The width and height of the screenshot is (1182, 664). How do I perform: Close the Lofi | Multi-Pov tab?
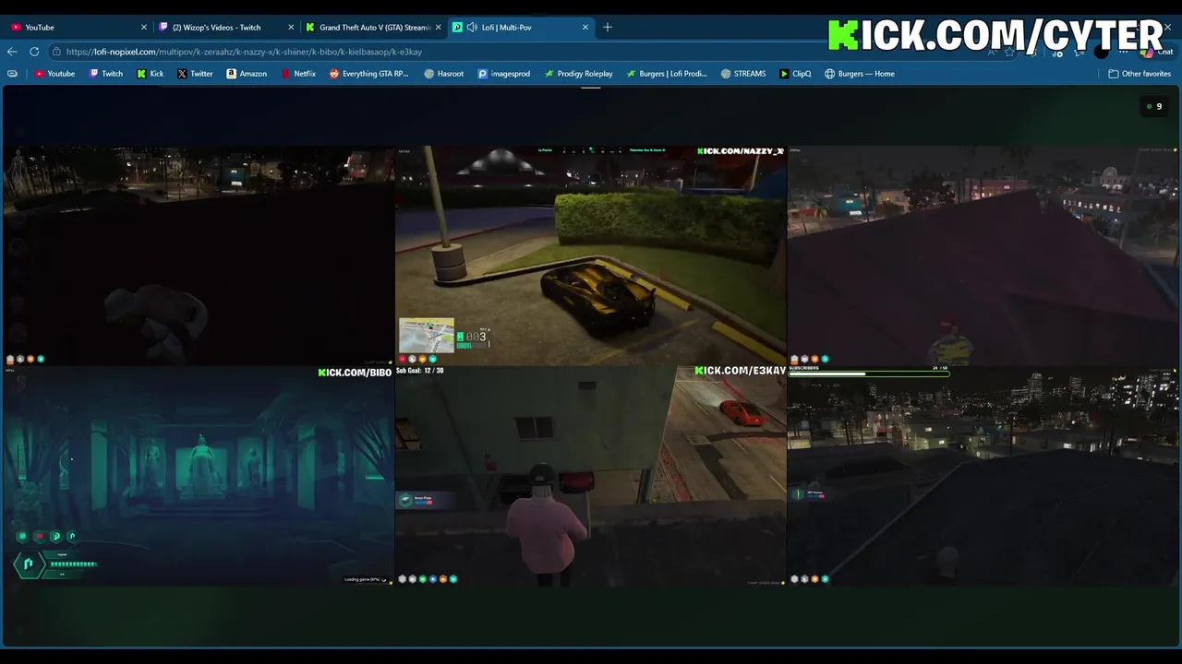point(585,28)
